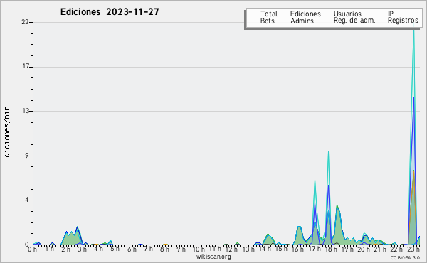Select the Reg. de adm. legend label
The image size is (427, 263).
pos(354,21)
